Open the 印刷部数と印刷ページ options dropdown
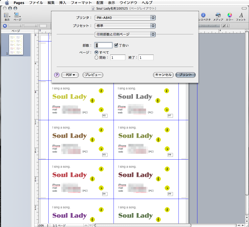Viewport: 249px width, 227px height. coord(125,34)
